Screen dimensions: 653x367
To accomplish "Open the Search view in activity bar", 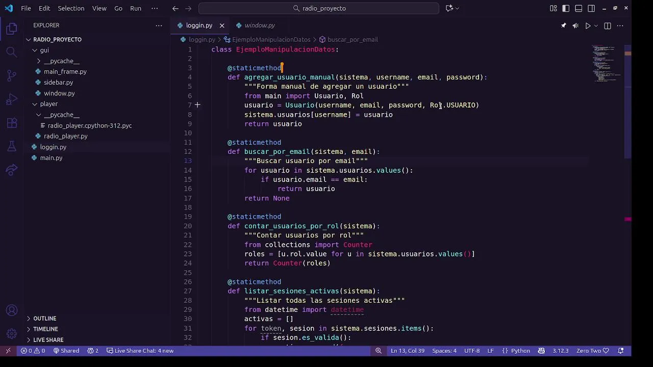I will (x=12, y=52).
